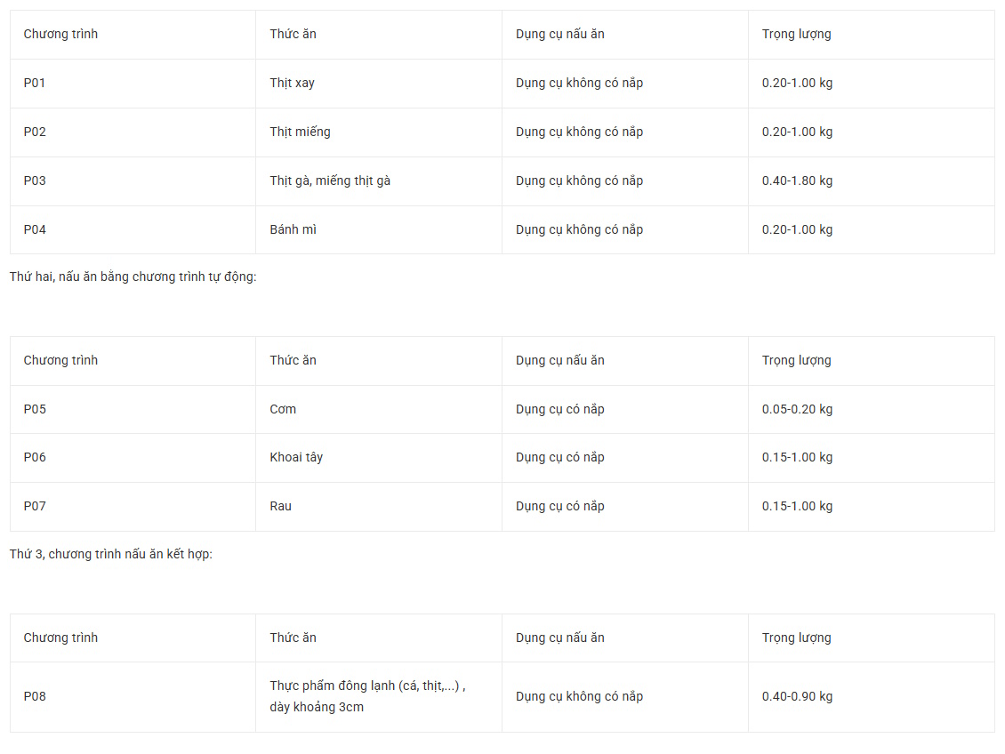Click the P01 program cell

35,83
